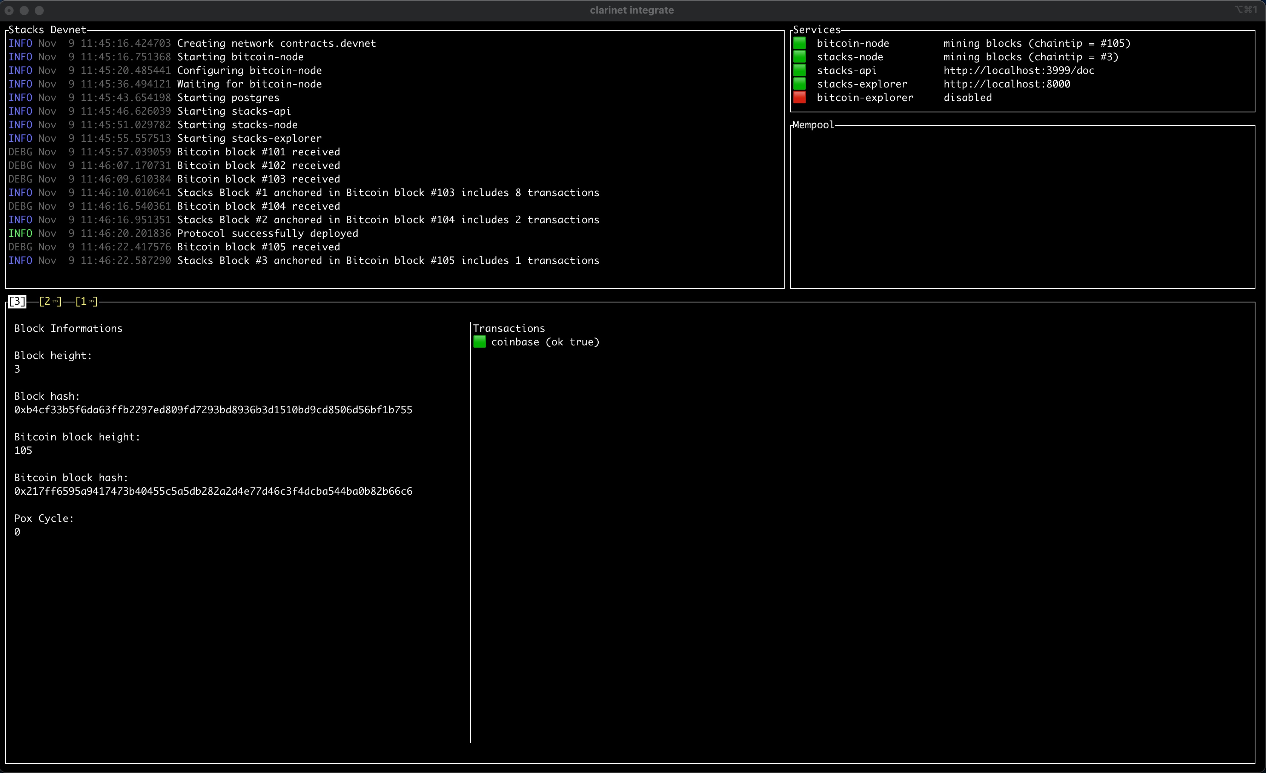Select the coinbase (ok true) transaction
Screen dimensions: 1266x773
[x=545, y=342]
